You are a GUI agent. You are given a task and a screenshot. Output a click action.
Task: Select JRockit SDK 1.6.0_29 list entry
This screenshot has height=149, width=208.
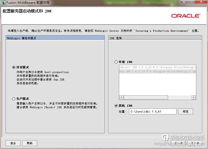tap(157, 67)
